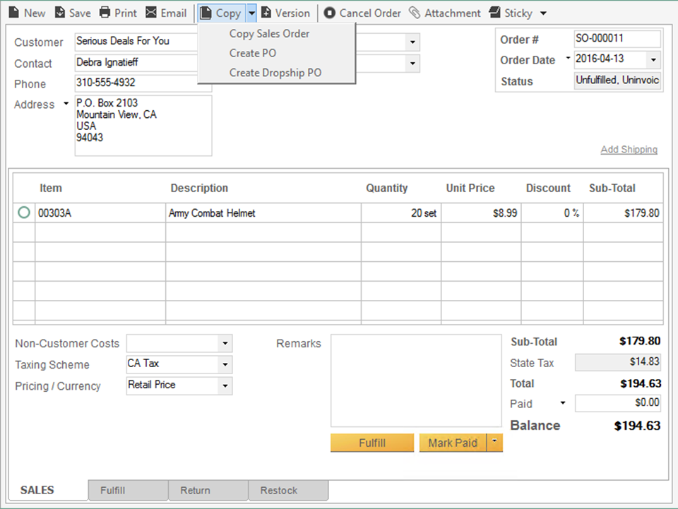Click the Cancel Order icon
The height and width of the screenshot is (509, 678).
[x=330, y=13]
